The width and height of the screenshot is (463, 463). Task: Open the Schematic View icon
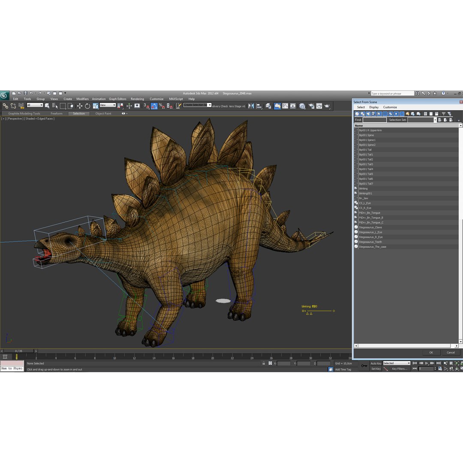[293, 106]
